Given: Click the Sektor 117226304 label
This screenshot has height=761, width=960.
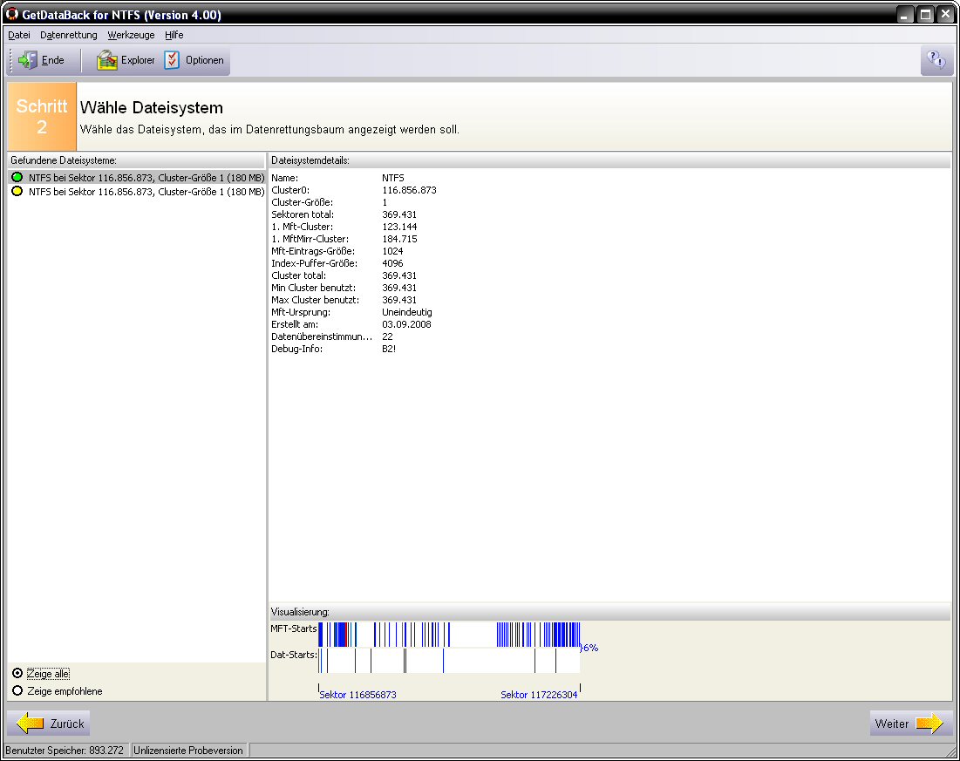Looking at the screenshot, I should pyautogui.click(x=539, y=695).
